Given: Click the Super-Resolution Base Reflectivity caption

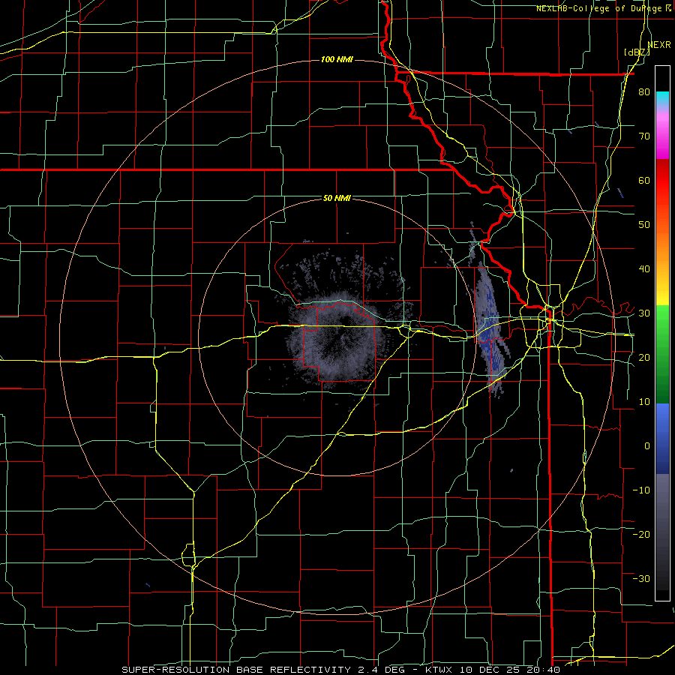Looking at the screenshot, I should [x=340, y=670].
